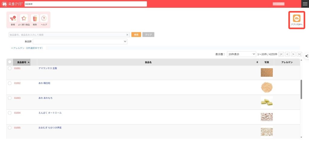Open the 食品群 dropdown
The image size is (309, 154).
coord(80,42)
